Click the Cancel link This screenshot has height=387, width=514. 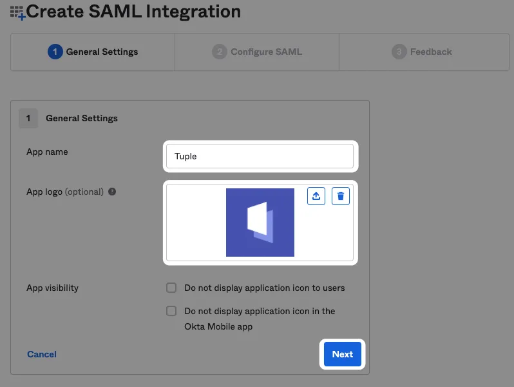point(42,354)
